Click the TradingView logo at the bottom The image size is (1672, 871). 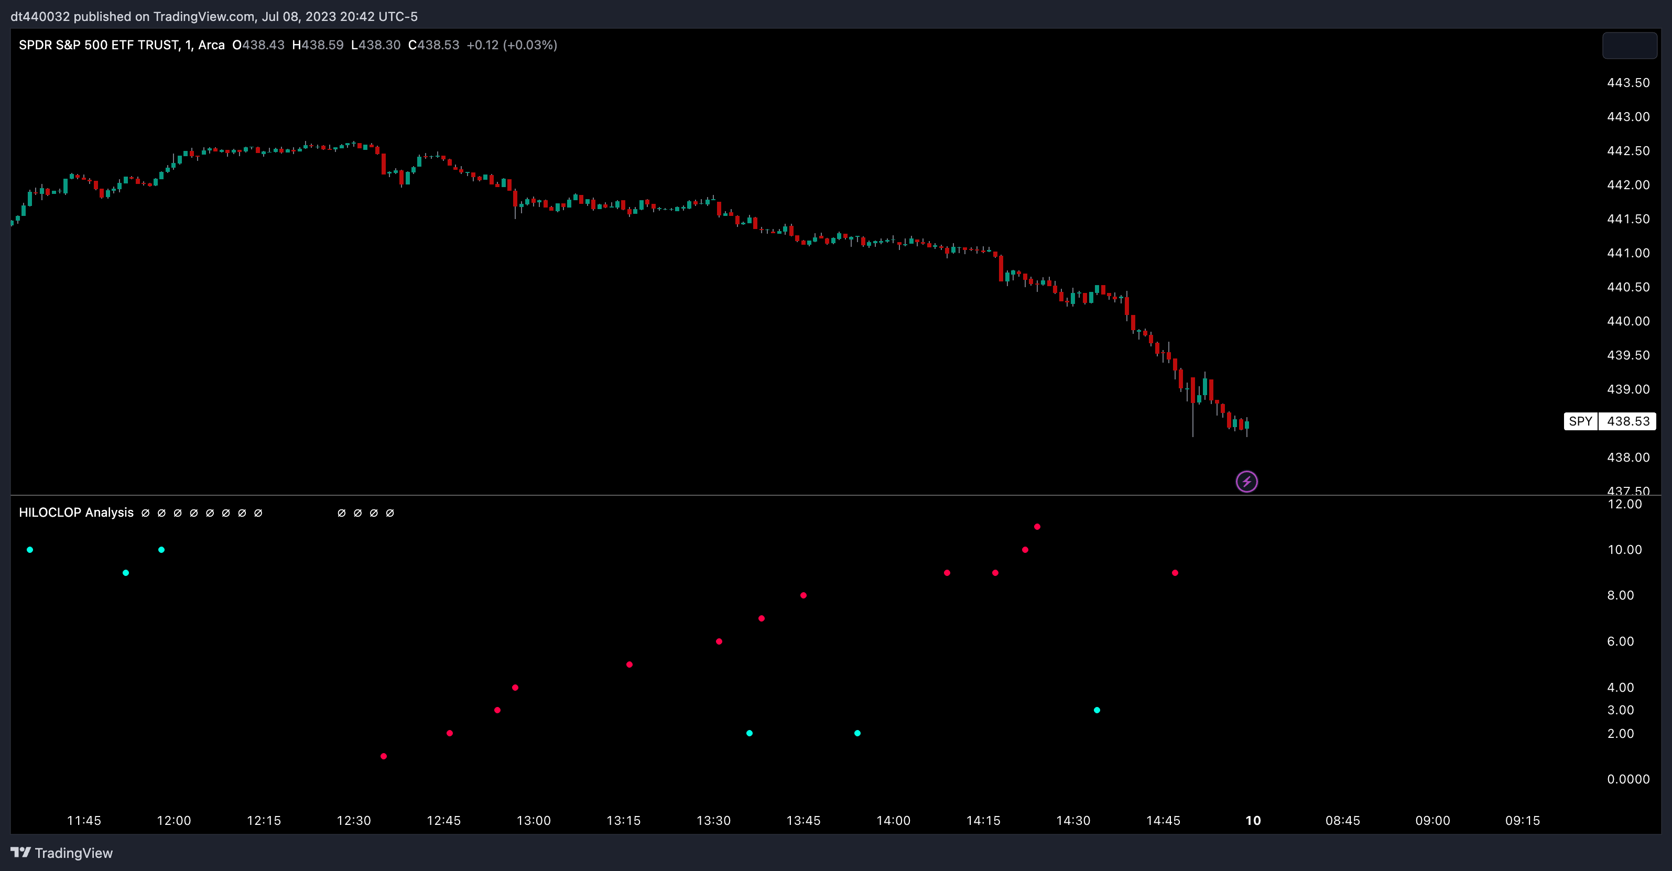pos(62,853)
